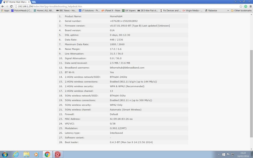Click the DSL uptime value 0 days, 00:12:30

120,35
